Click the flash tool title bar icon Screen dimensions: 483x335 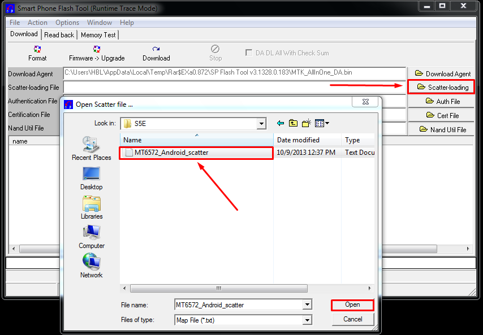point(10,8)
